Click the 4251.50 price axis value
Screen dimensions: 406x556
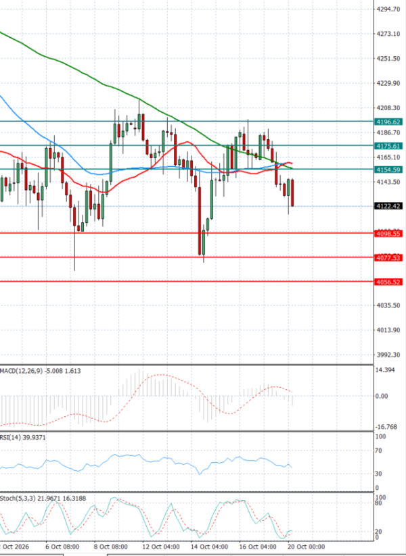coord(388,59)
